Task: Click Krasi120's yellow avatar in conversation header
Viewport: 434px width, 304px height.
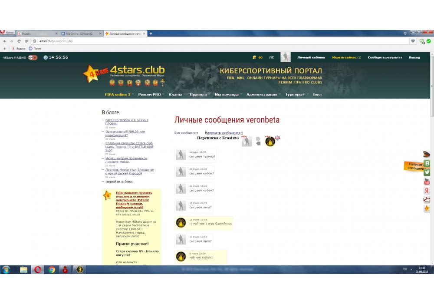Action: (270, 142)
